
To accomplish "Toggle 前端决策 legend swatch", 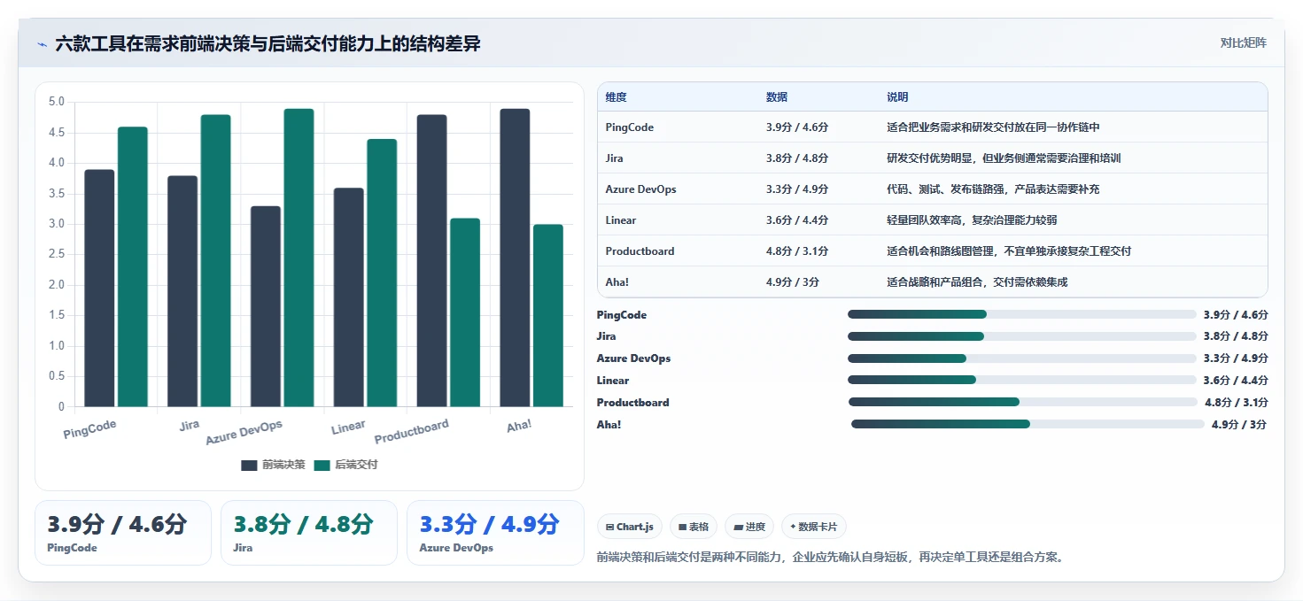I will (249, 465).
